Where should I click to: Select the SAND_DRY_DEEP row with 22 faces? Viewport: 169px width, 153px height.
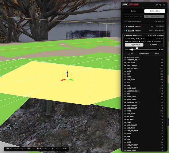point(144,148)
